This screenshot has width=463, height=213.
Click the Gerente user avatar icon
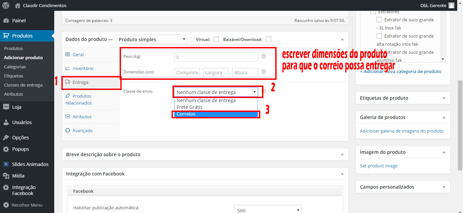(x=451, y=5)
